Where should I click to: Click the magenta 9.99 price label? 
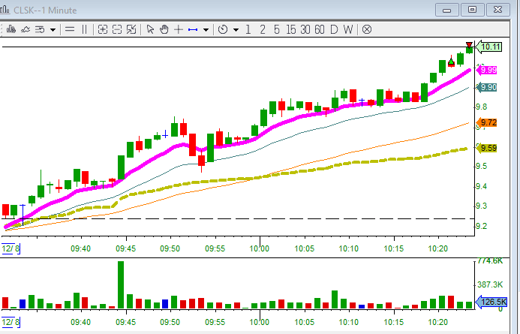488,70
